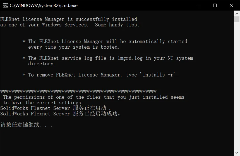Click the long asterisk separator line
240x156 pixels.
pos(78,91)
